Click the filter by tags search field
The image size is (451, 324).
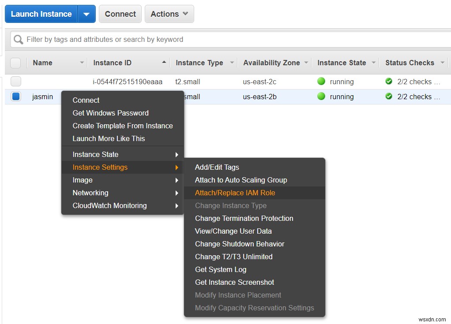[132, 39]
